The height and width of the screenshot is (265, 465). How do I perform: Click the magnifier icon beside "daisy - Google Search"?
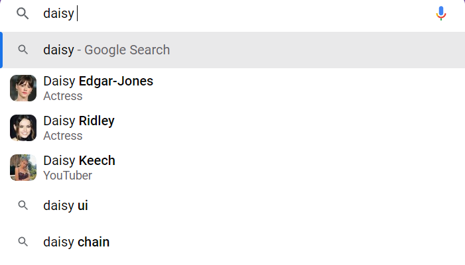(23, 50)
